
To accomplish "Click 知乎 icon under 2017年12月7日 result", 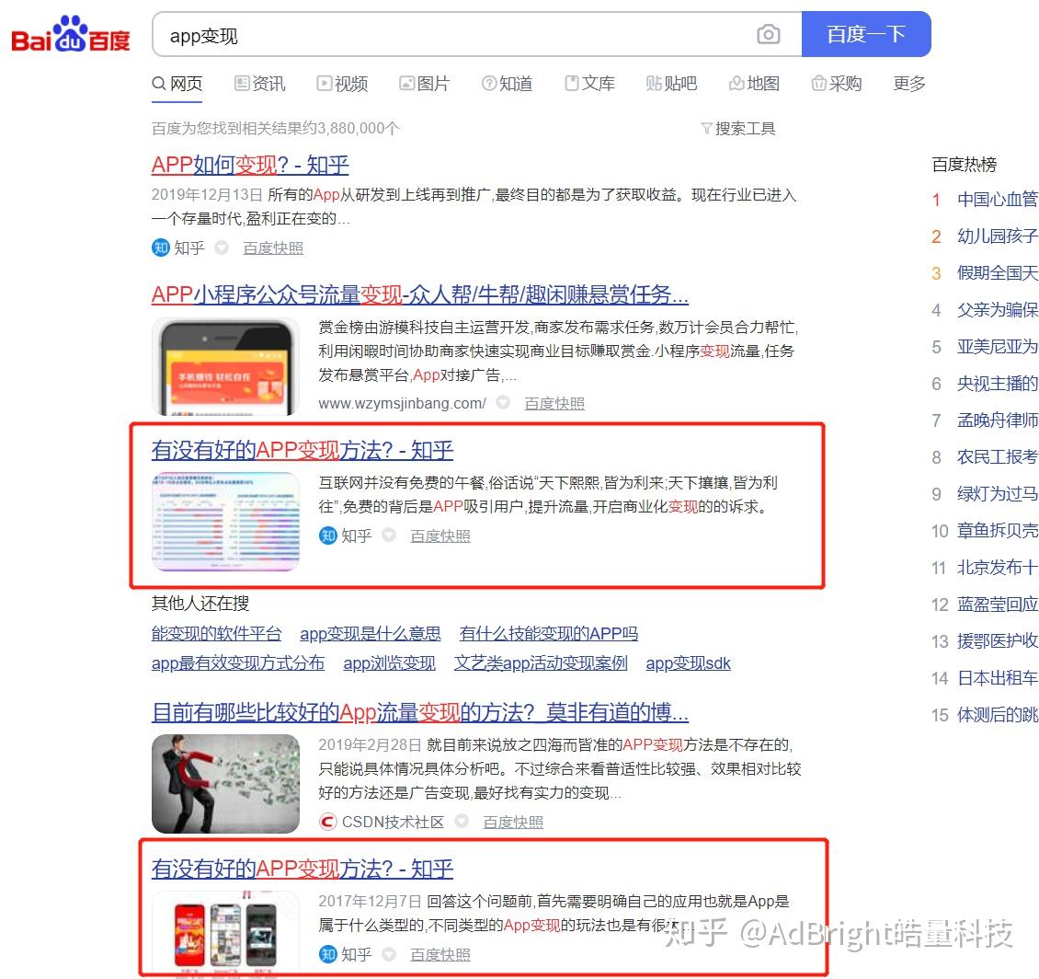I will 328,954.
